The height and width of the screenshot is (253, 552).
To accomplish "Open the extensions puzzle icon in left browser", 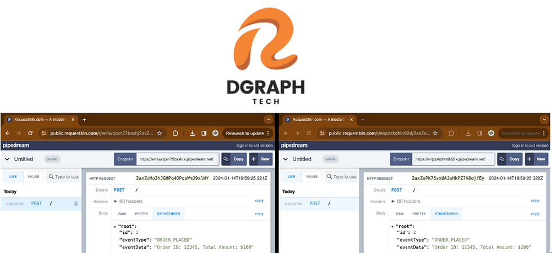I will click(x=175, y=133).
